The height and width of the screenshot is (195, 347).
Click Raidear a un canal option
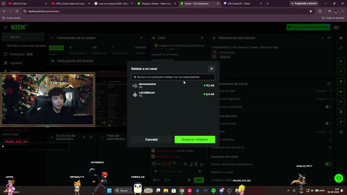pyautogui.click(x=222, y=172)
